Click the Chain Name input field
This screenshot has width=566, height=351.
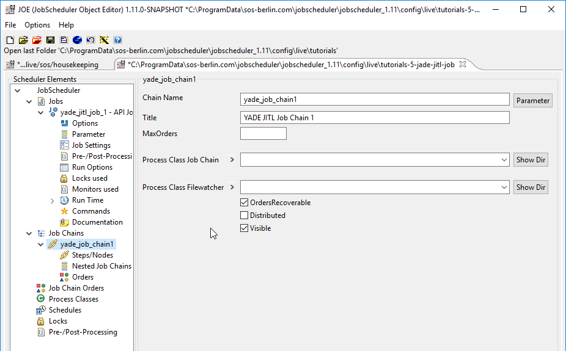coord(375,100)
